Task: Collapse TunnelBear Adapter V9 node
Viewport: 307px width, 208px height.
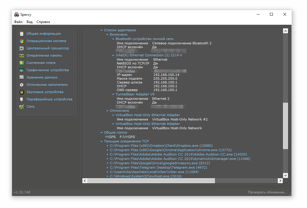Action: [113, 94]
